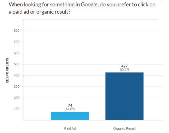This screenshot has width=169, height=133.
Task: Click the 600 y-axis tick label
Action: (x=16, y=53)
